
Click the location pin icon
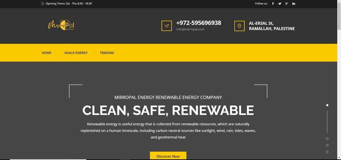point(239,26)
